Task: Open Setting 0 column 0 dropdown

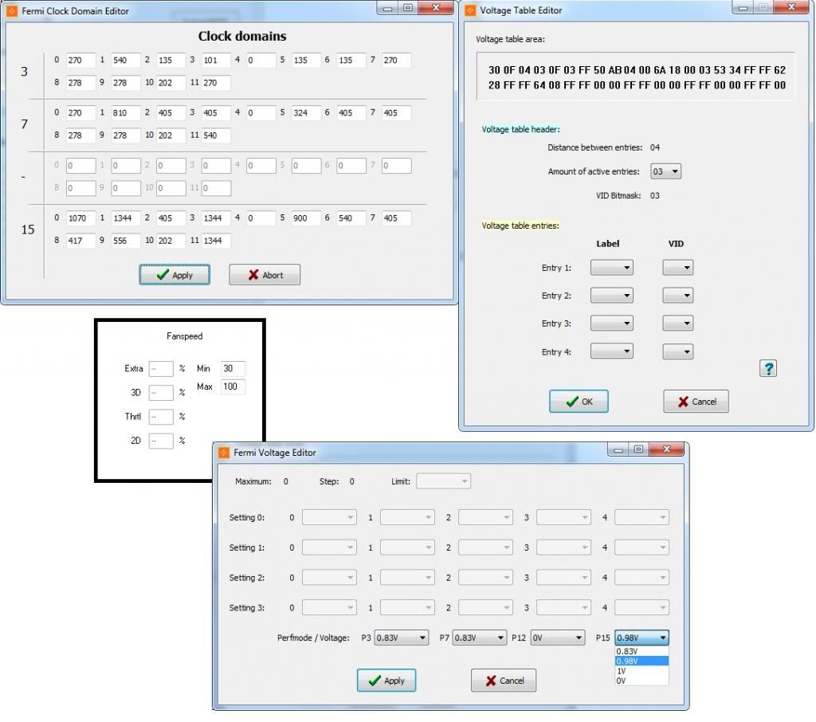Action: tap(329, 517)
